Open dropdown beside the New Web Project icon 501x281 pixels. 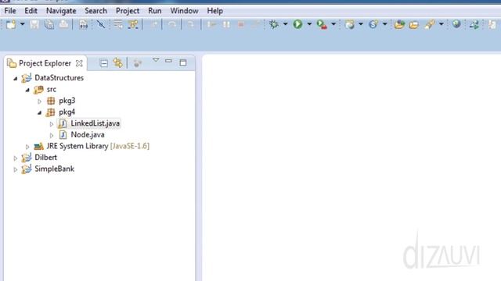pyautogui.click(x=361, y=24)
